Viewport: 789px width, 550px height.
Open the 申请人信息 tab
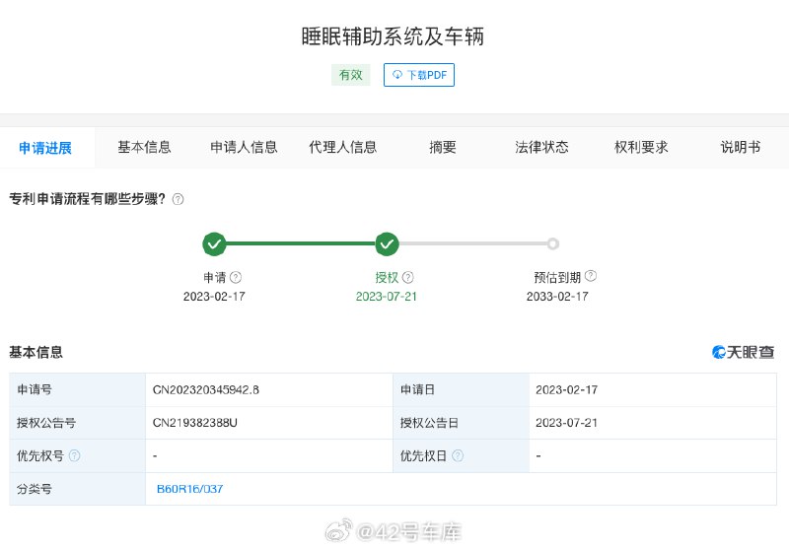(x=244, y=147)
